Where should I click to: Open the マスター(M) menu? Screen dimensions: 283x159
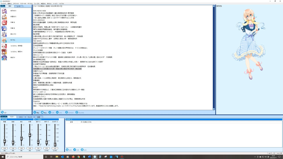click(x=23, y=4)
